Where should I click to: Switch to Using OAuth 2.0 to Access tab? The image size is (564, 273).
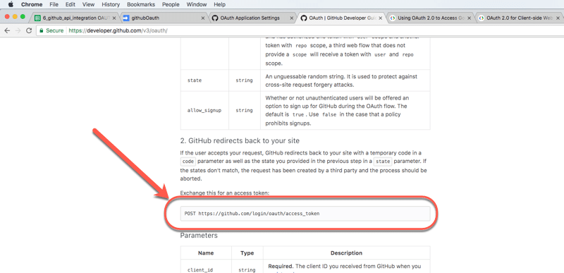click(x=431, y=18)
